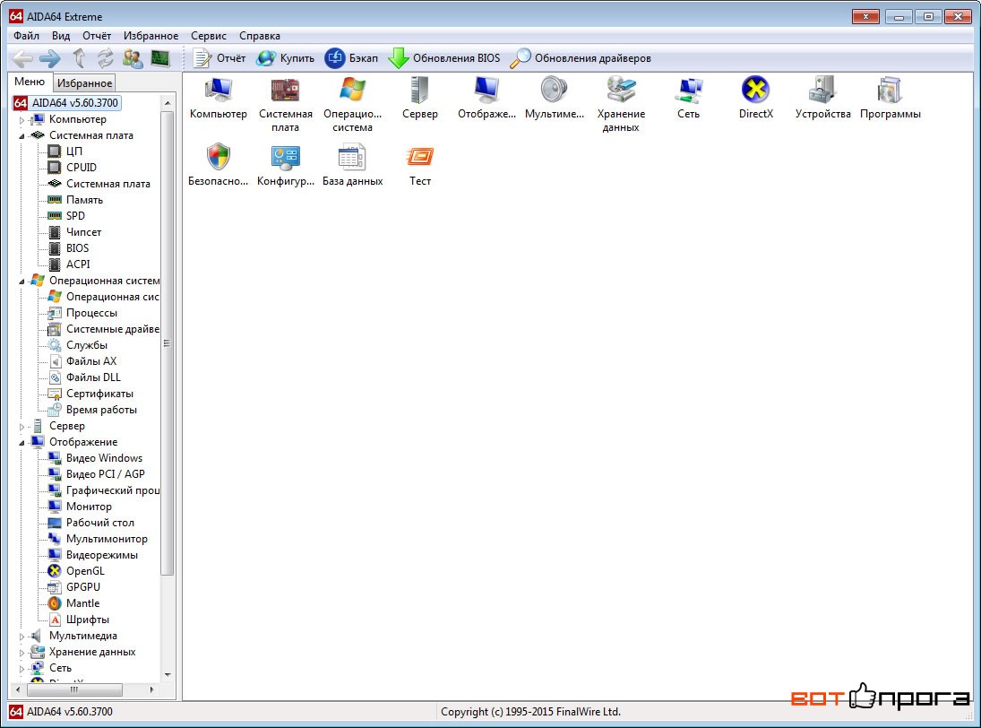The image size is (981, 728).
Task: Open the Вид menu
Action: coord(61,36)
